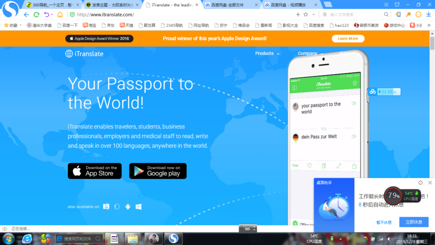The width and height of the screenshot is (435, 245).
Task: Open dropdown arrow beside the favorite star
Action: [x=314, y=15]
